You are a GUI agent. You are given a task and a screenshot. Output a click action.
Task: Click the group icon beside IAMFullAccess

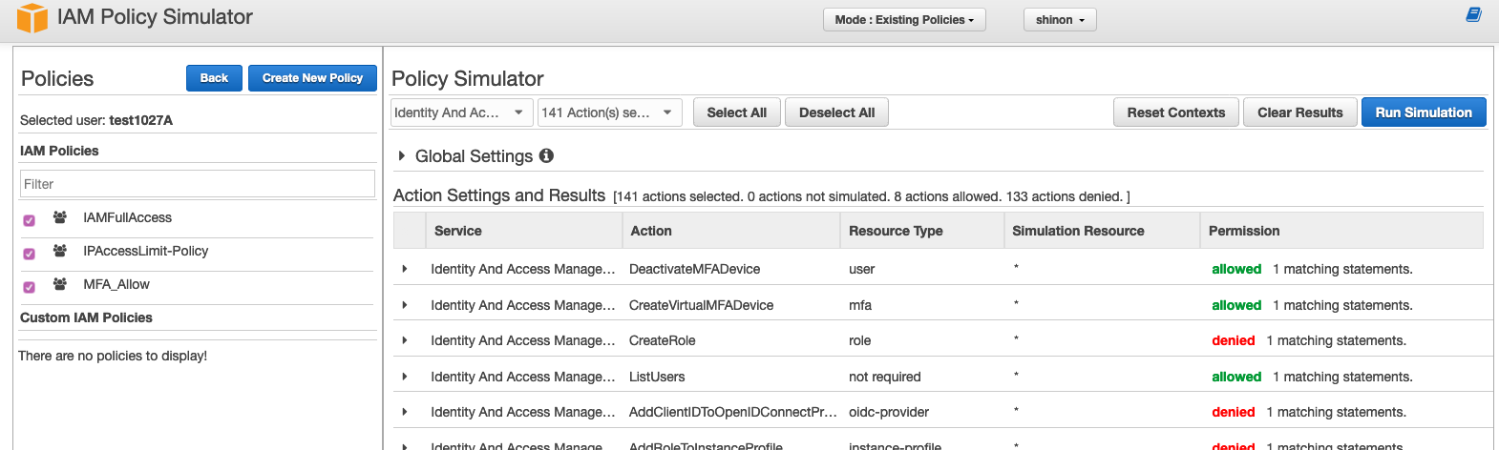click(x=60, y=217)
